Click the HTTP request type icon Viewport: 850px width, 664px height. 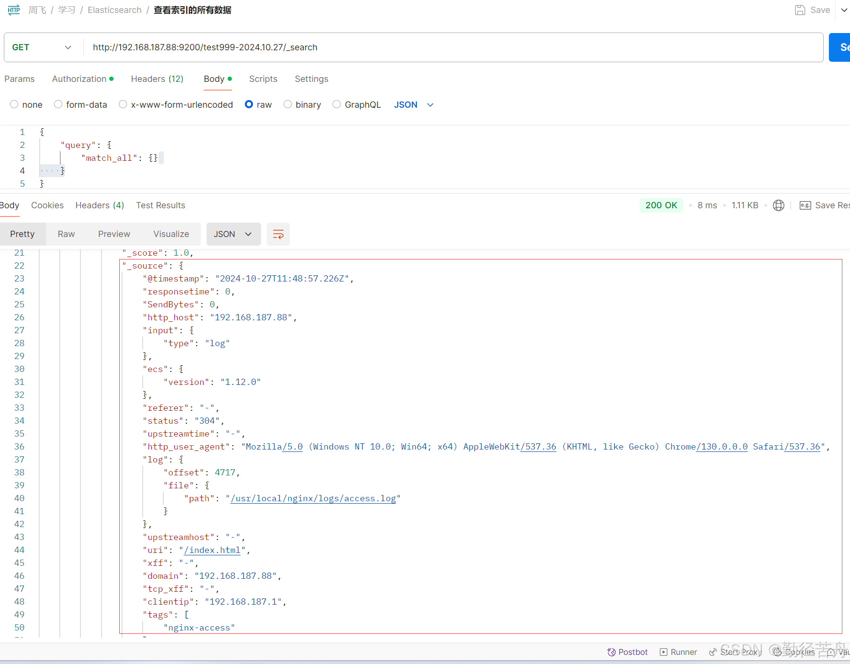[x=14, y=10]
